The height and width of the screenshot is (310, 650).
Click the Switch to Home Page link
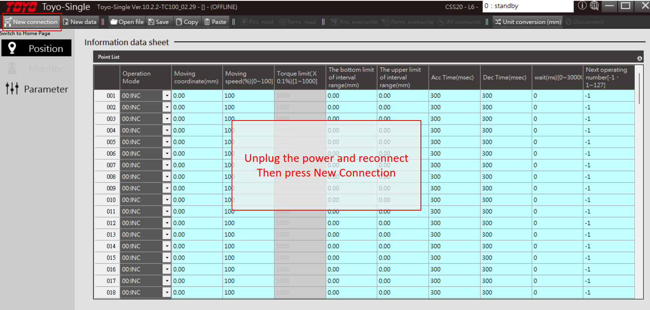pos(25,33)
